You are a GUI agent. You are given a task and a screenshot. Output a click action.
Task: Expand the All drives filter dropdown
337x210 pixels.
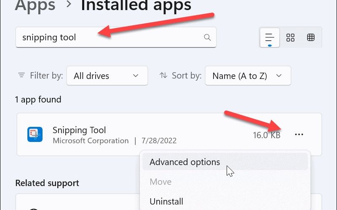pos(107,76)
